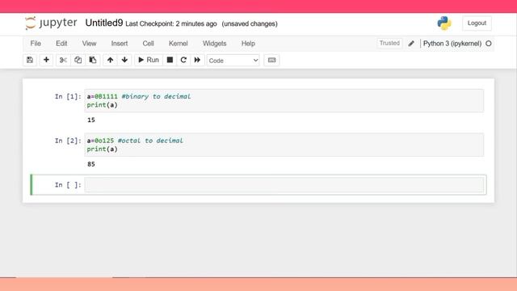Restart kernel and run all cells icon
This screenshot has height=291, width=517.
click(197, 60)
